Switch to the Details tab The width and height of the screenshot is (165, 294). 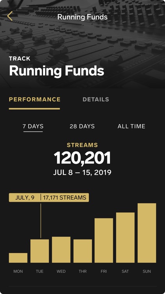pyautogui.click(x=96, y=100)
